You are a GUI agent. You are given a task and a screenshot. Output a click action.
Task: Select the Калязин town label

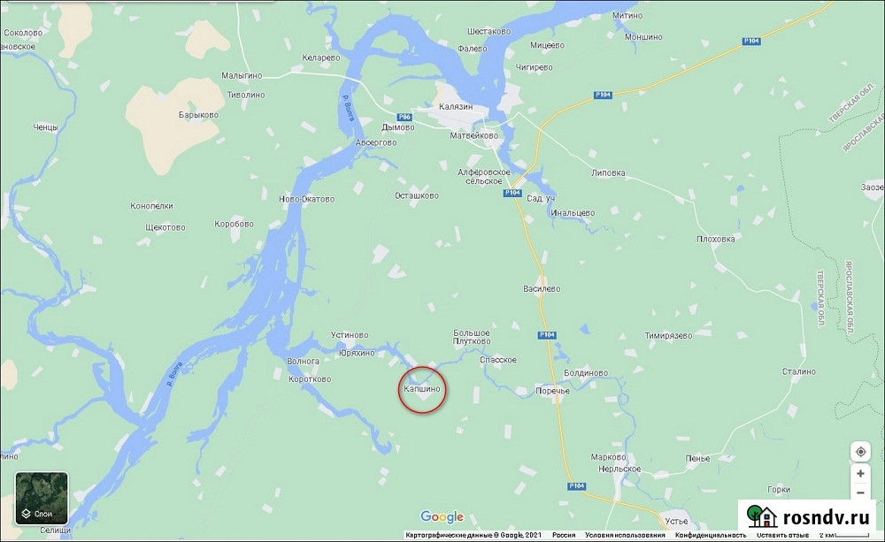point(456,107)
